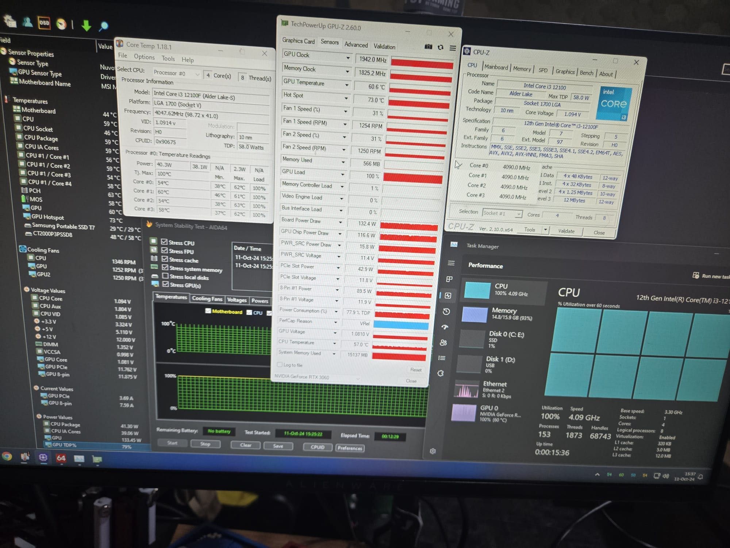Open GPU Clock sensor dropdown

[x=348, y=58]
